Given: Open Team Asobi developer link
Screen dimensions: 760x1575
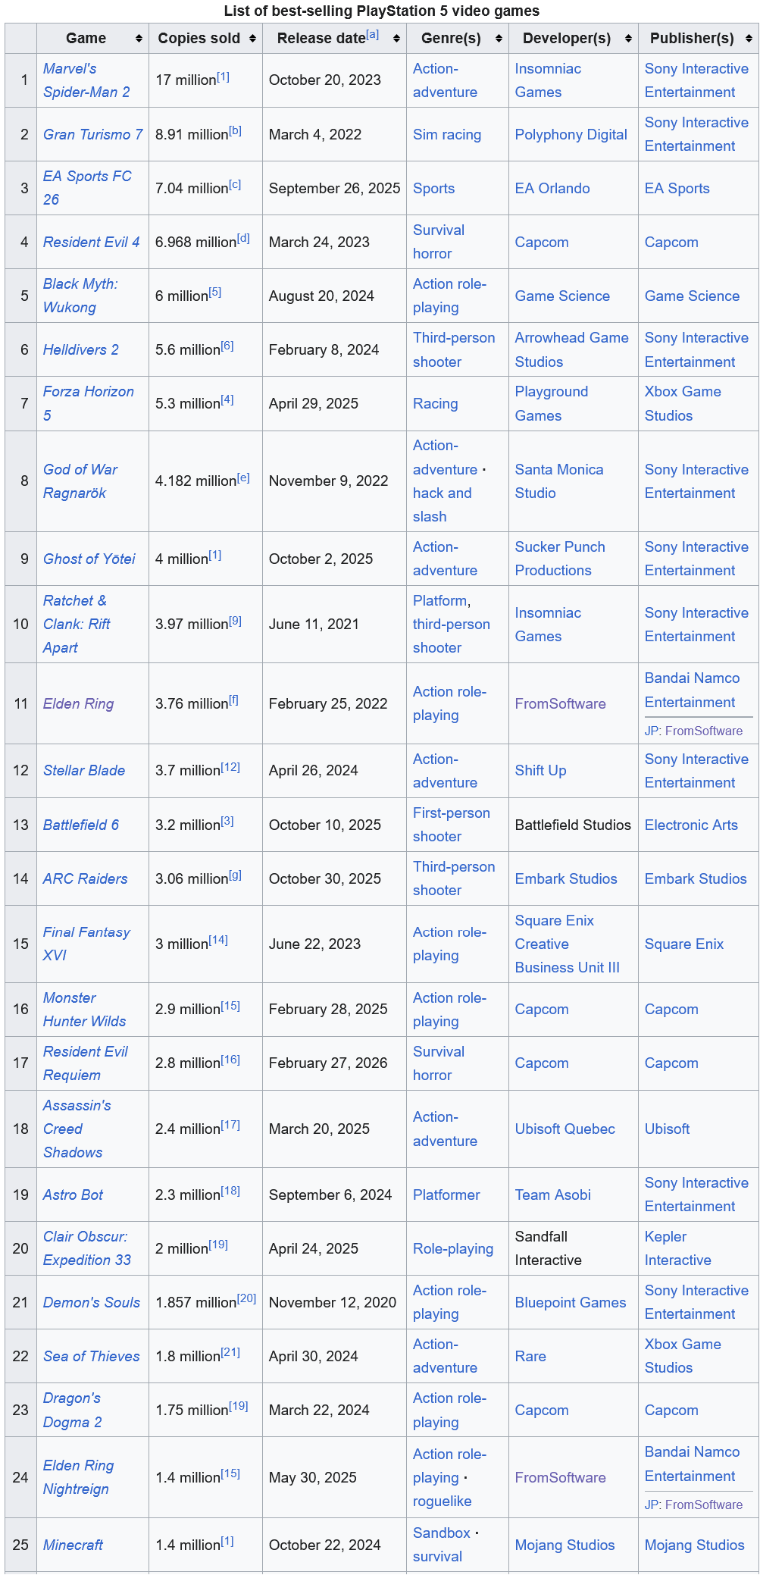Looking at the screenshot, I should [553, 1195].
